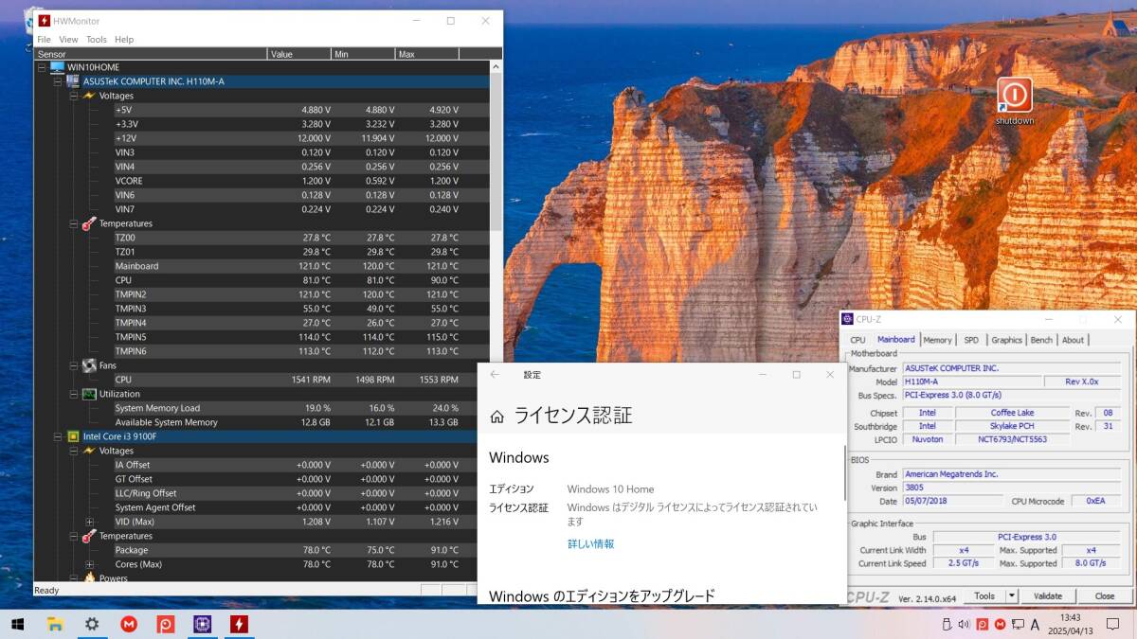Click the lightning icon beside Intel Core Voltages
The height and width of the screenshot is (639, 1137).
coord(89,451)
